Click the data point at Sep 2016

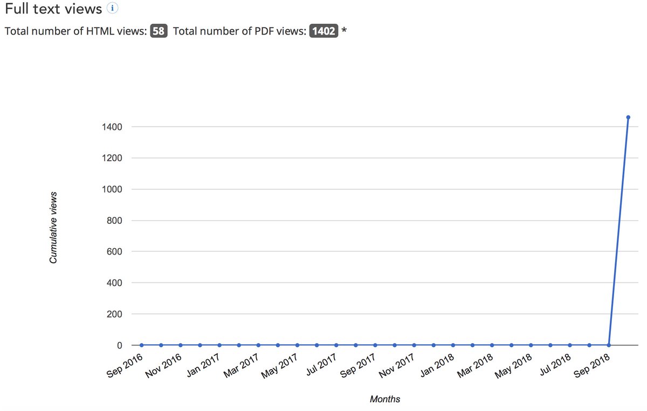click(142, 345)
